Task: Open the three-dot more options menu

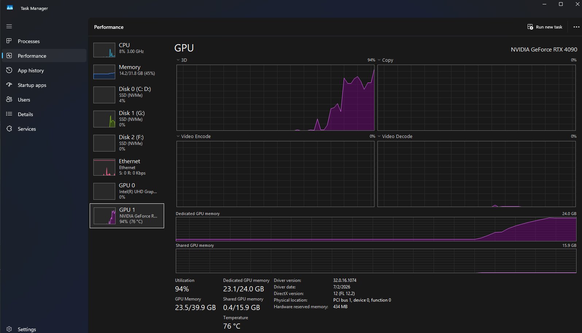Action: click(x=576, y=27)
